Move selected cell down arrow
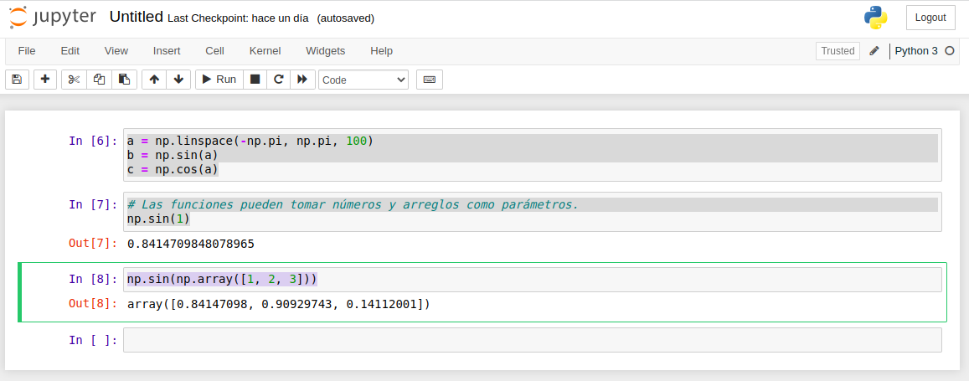The width and height of the screenshot is (969, 381). point(178,80)
